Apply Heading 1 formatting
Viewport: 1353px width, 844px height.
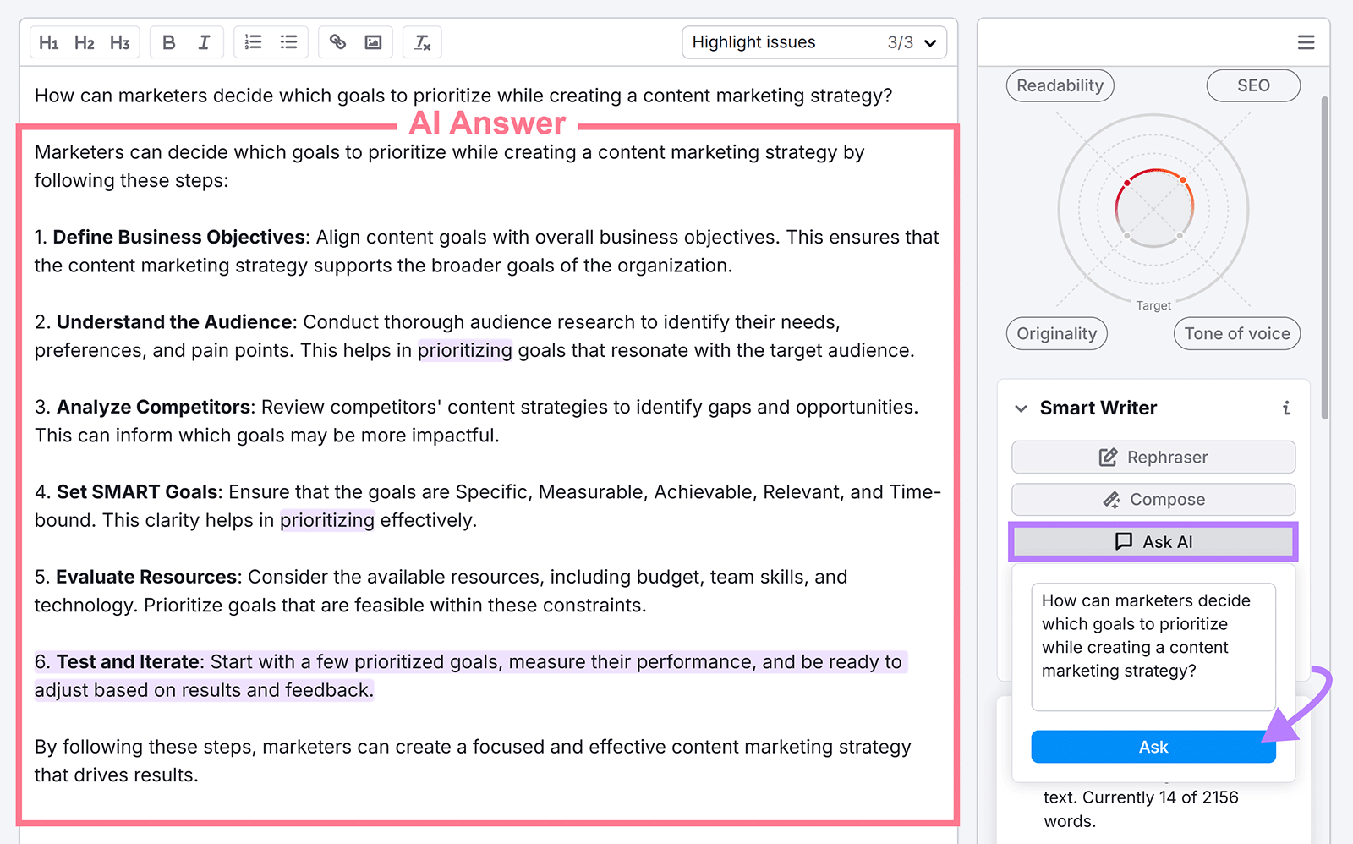click(x=48, y=41)
